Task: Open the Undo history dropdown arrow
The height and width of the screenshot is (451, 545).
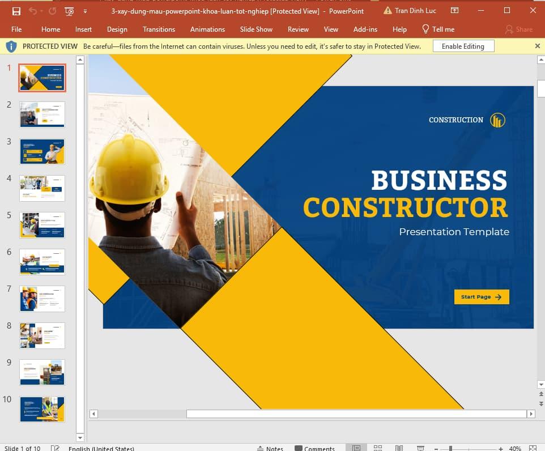Action: 42,11
